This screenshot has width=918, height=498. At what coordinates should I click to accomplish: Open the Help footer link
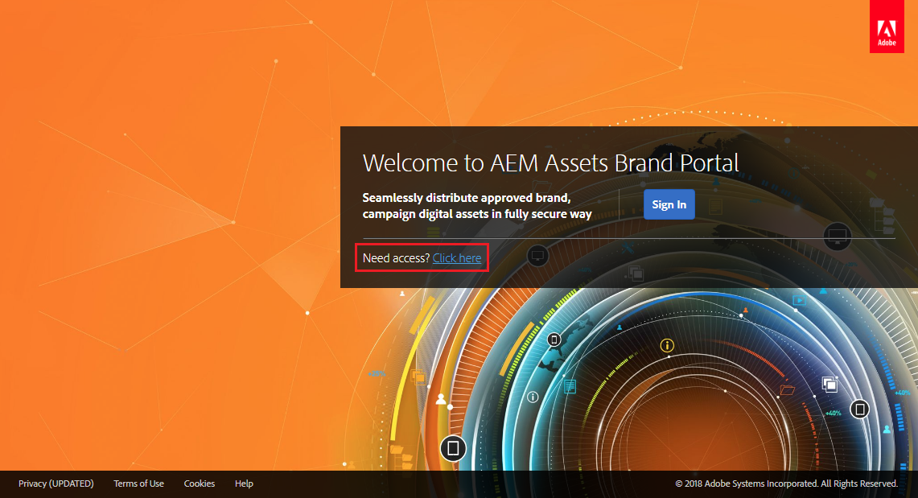pos(244,484)
